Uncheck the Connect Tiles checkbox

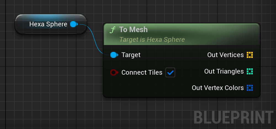(170, 72)
